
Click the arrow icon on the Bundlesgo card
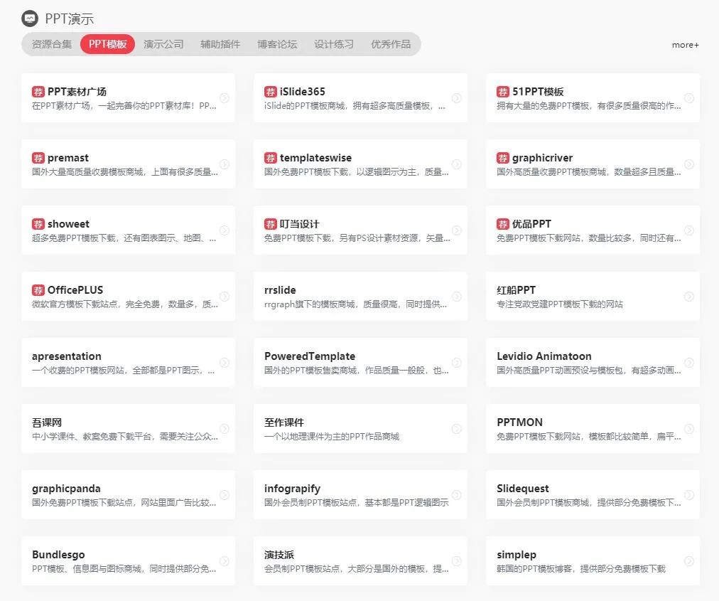225,560
